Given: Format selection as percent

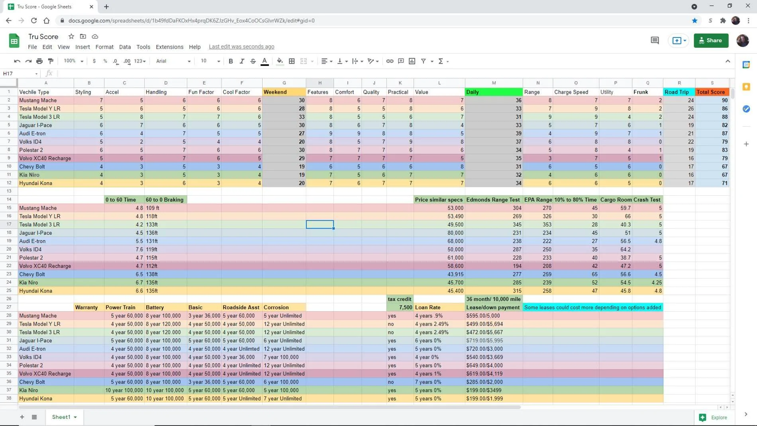Looking at the screenshot, I should tap(105, 61).
